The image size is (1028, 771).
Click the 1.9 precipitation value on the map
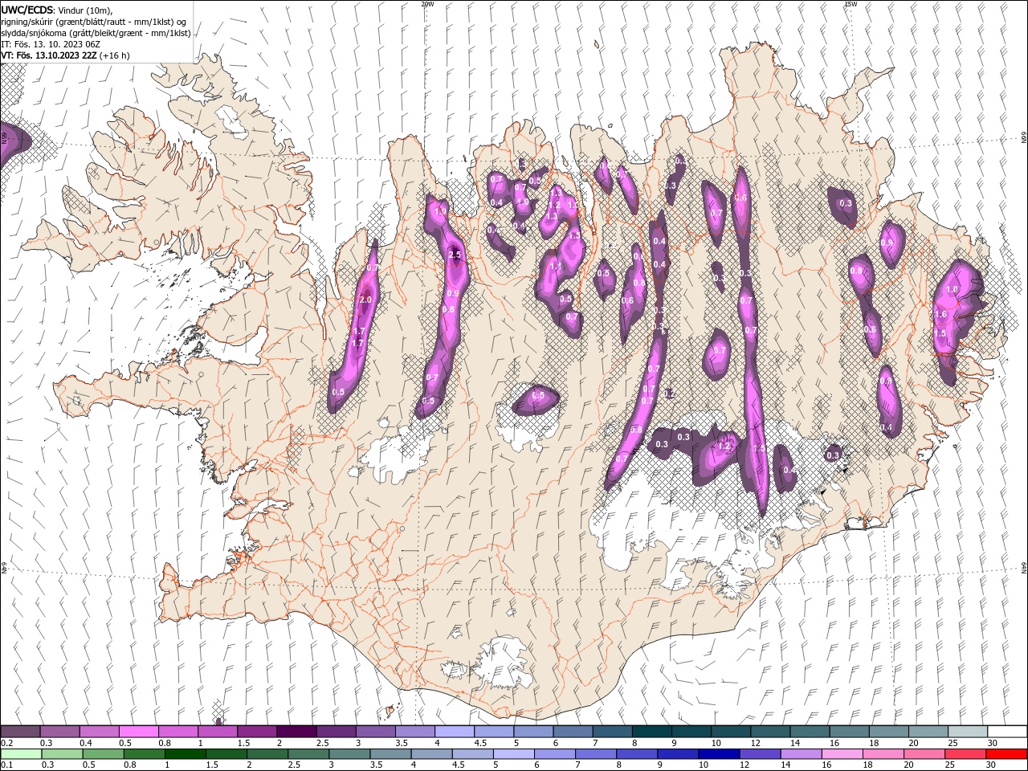click(439, 211)
